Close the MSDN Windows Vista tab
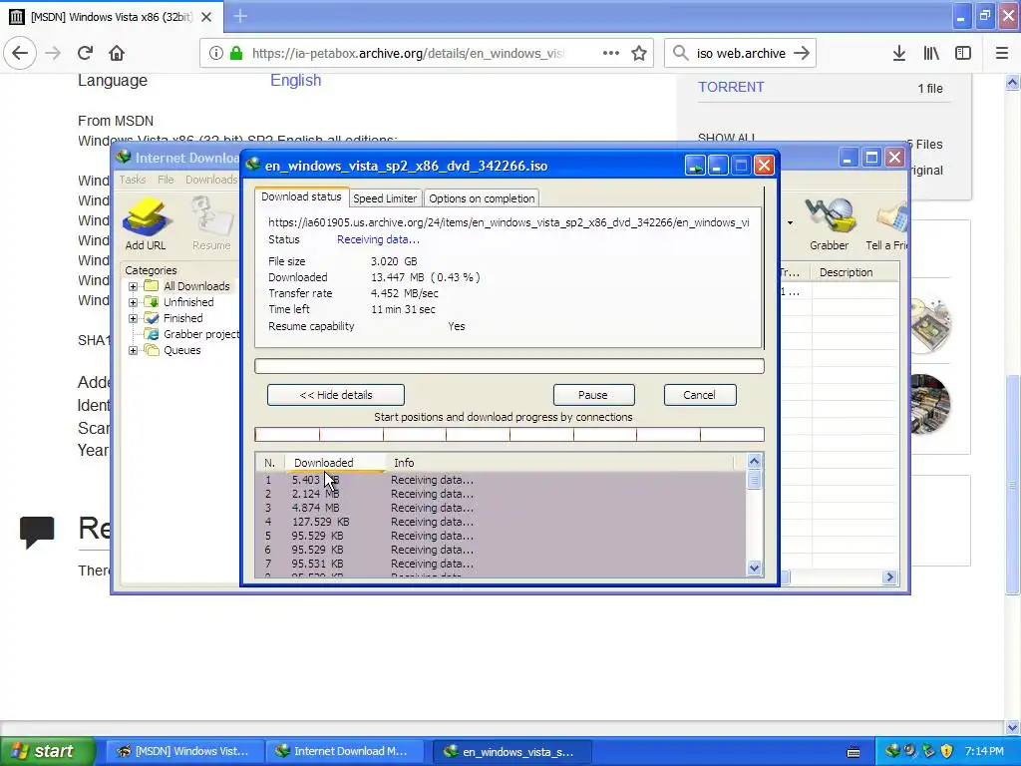 pos(206,17)
